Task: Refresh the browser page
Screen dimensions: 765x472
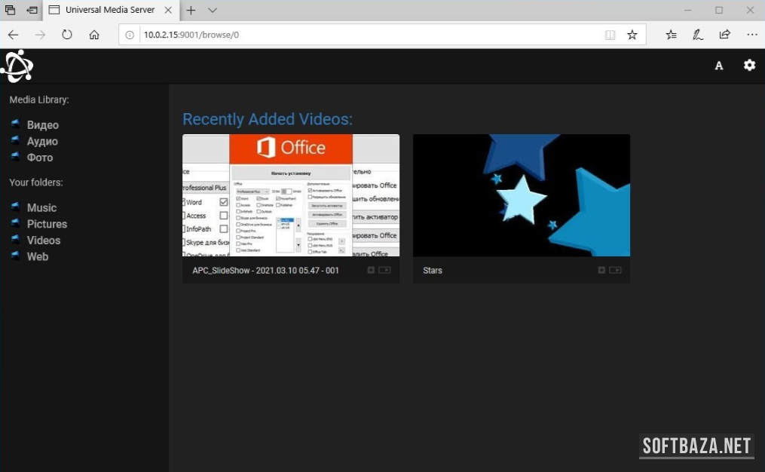Action: [67, 35]
